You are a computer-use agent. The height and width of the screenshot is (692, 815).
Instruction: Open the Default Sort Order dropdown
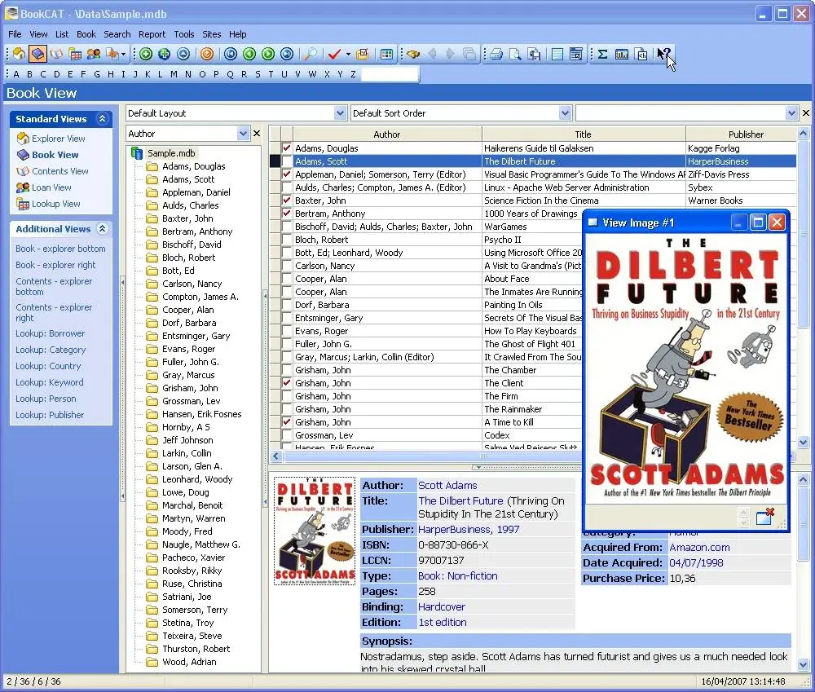[x=566, y=112]
